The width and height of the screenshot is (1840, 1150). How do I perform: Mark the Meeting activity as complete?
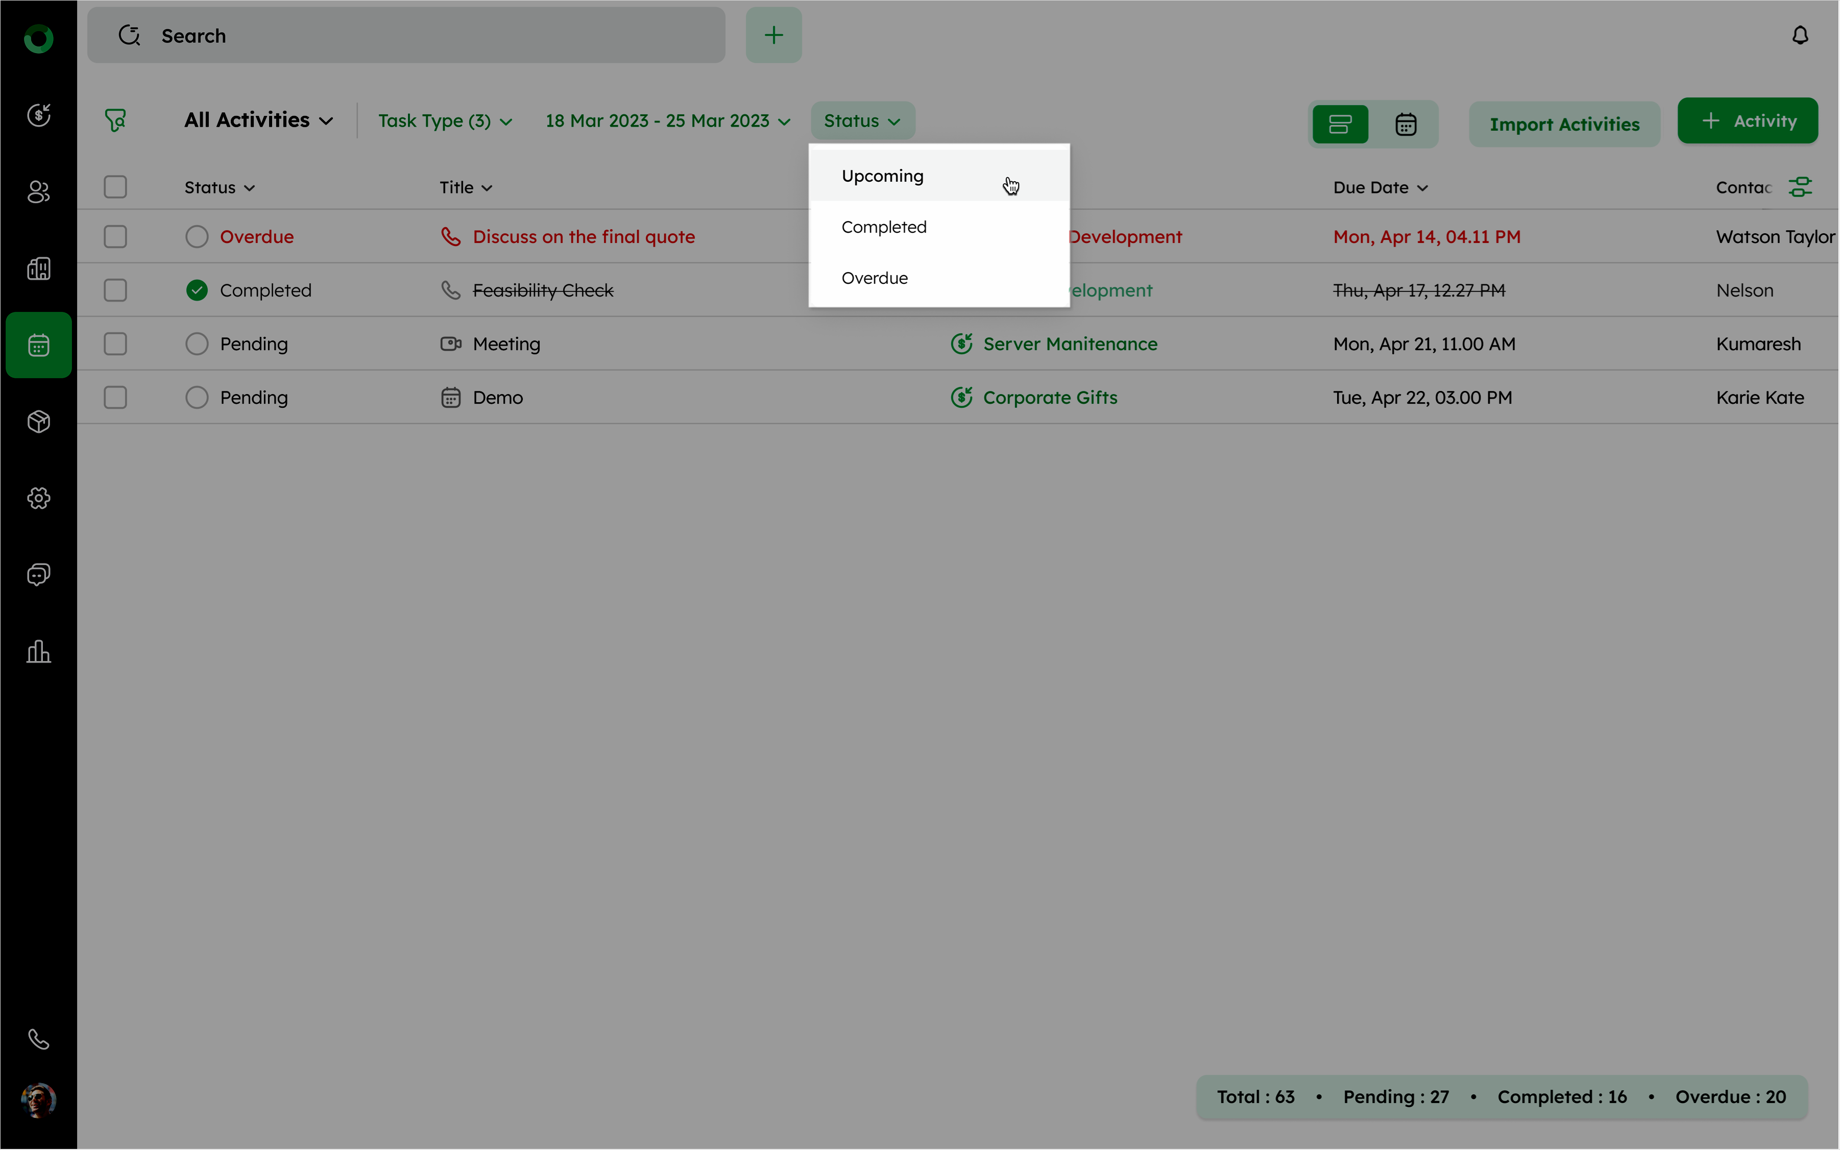pos(196,344)
